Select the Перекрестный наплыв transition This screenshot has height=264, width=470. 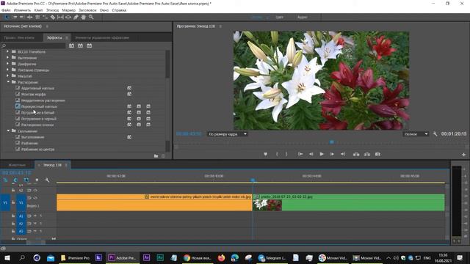[39, 106]
